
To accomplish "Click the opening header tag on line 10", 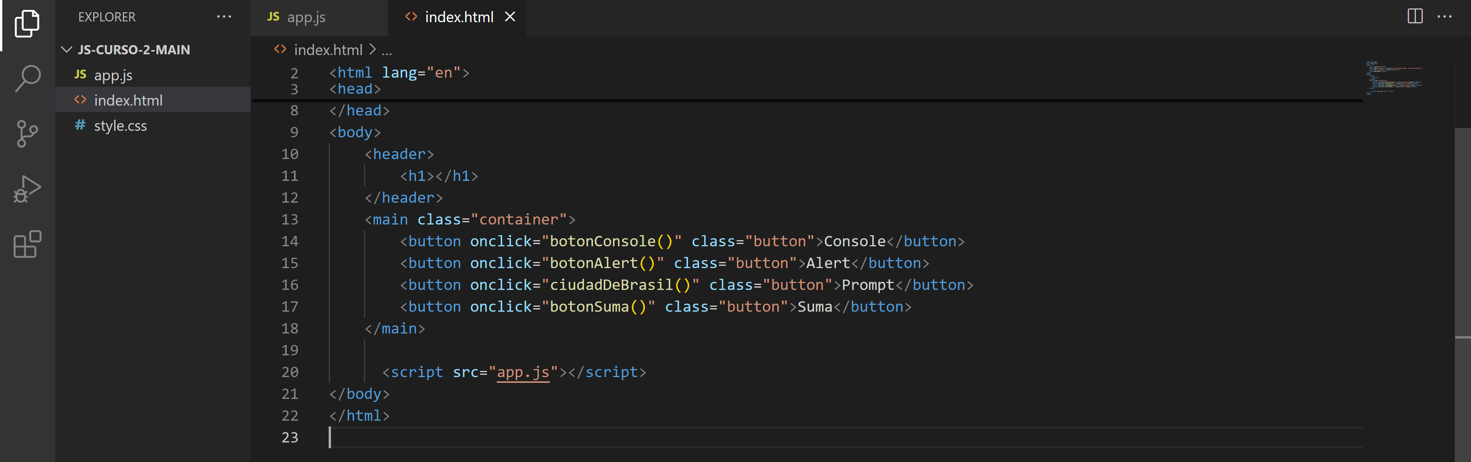I will click(399, 154).
